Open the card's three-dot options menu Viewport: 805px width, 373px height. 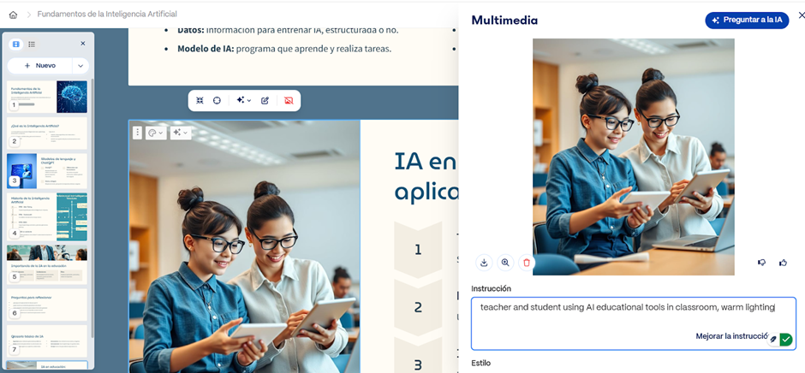(x=137, y=133)
